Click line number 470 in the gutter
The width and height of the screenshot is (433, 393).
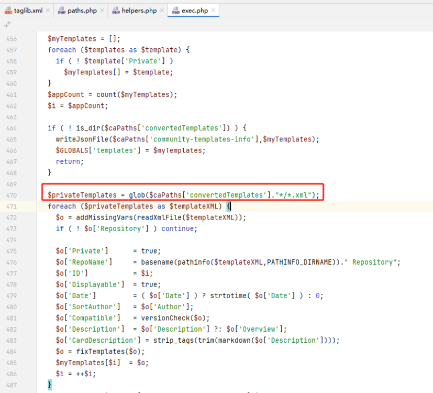pyautogui.click(x=12, y=195)
